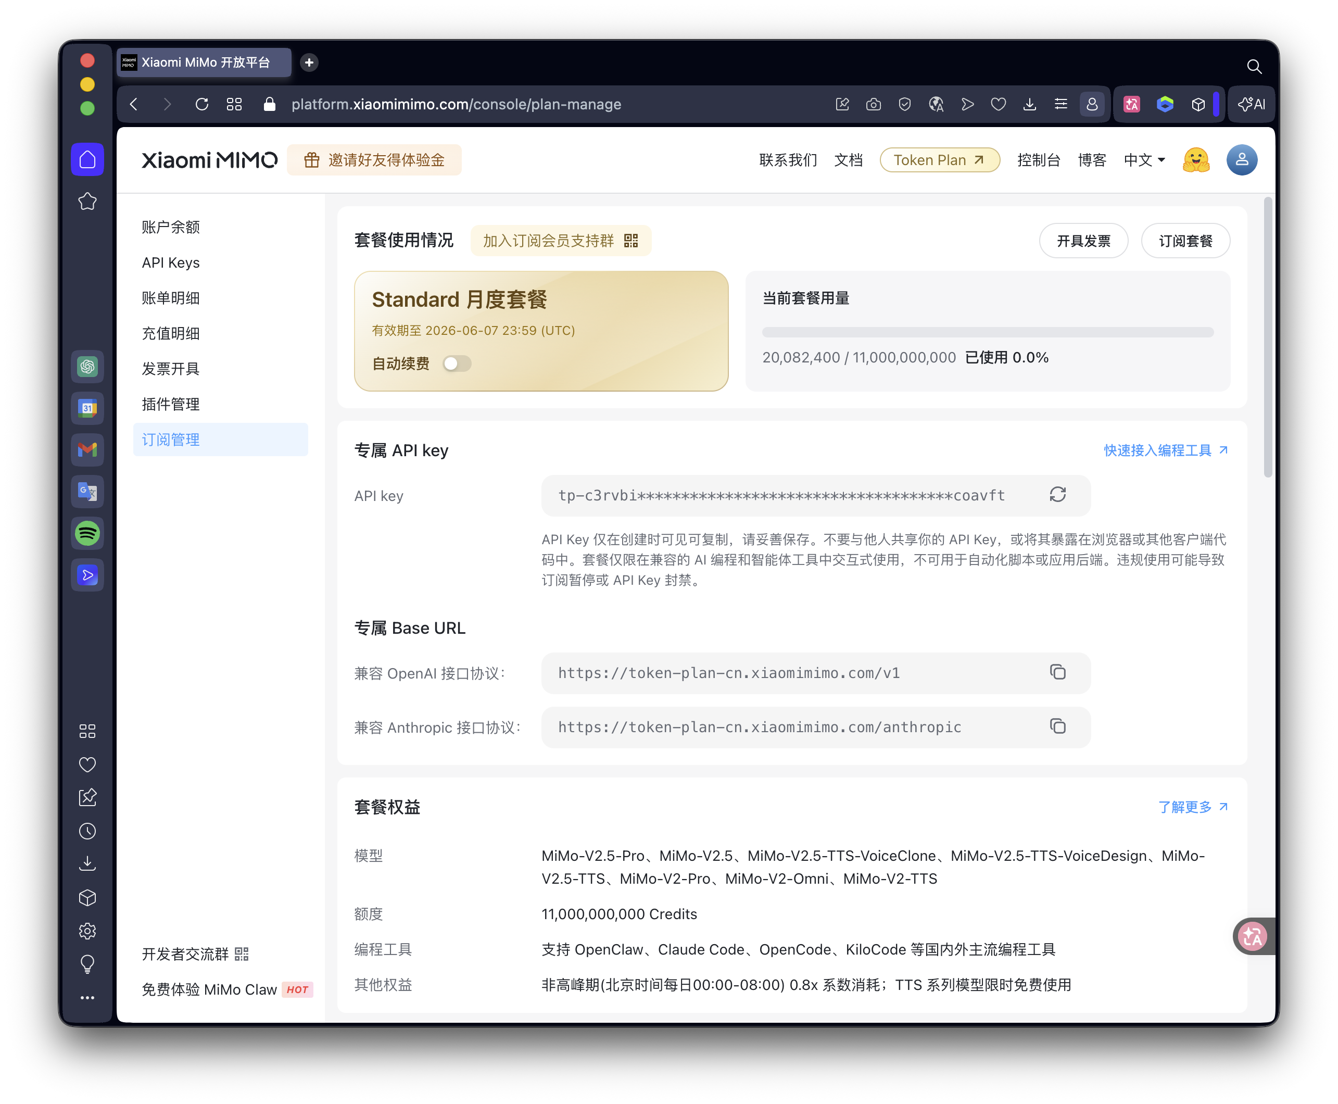Open 快速接入编程工具 link
Screen dimensions: 1338x1104
point(1165,450)
